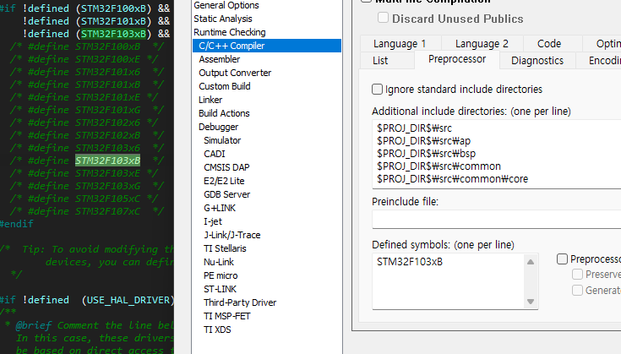Screen dimensions: 621x354
Task: Select I-jet debugger option
Action: [x=213, y=221]
